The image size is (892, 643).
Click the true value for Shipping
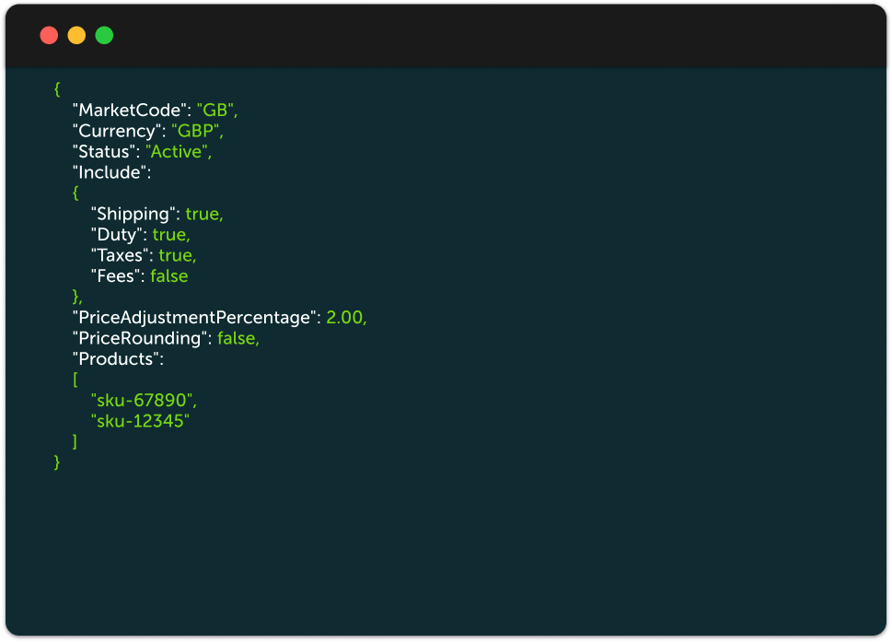pyautogui.click(x=203, y=214)
